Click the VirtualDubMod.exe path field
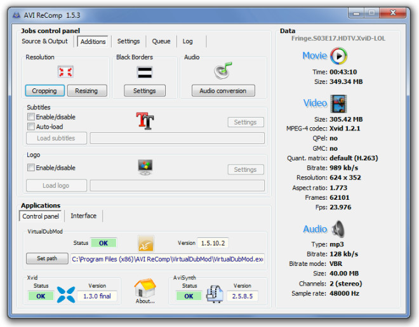Viewport: 419px width, 327px height. 168,259
